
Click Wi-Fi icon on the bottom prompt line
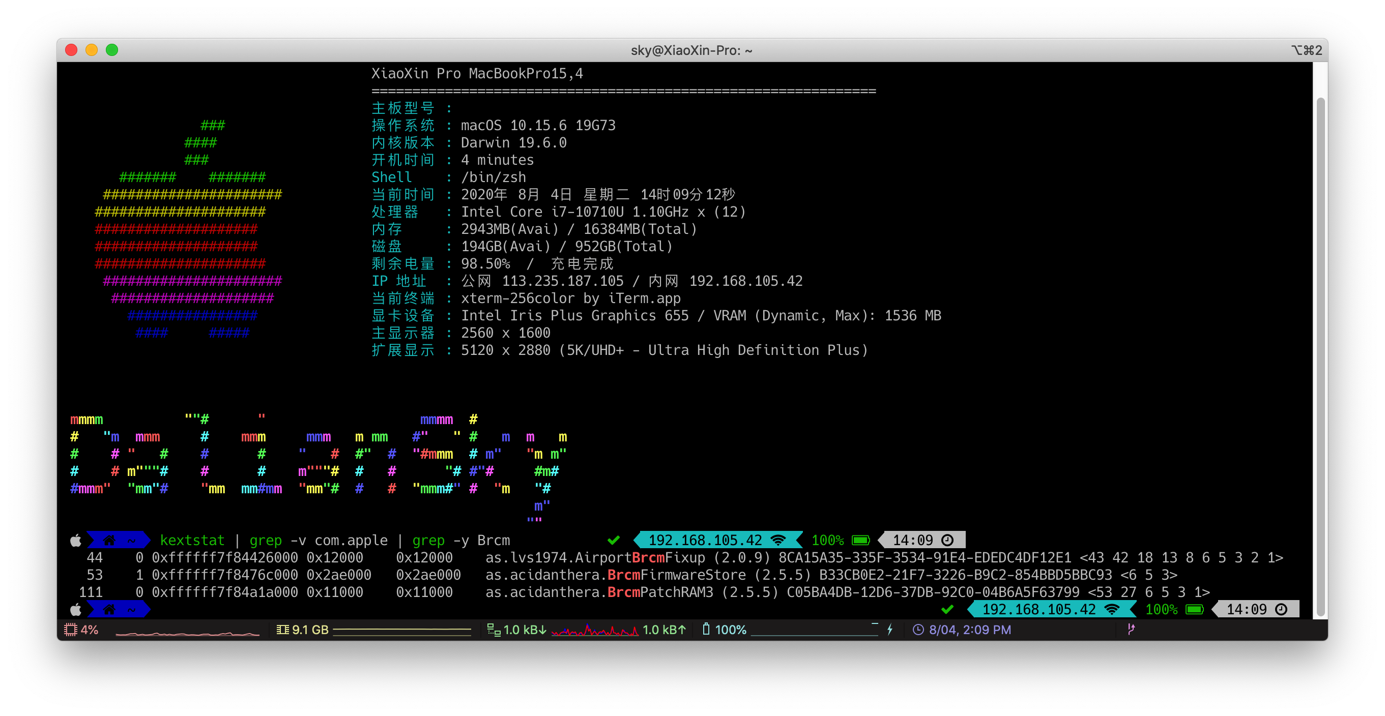pos(1112,609)
